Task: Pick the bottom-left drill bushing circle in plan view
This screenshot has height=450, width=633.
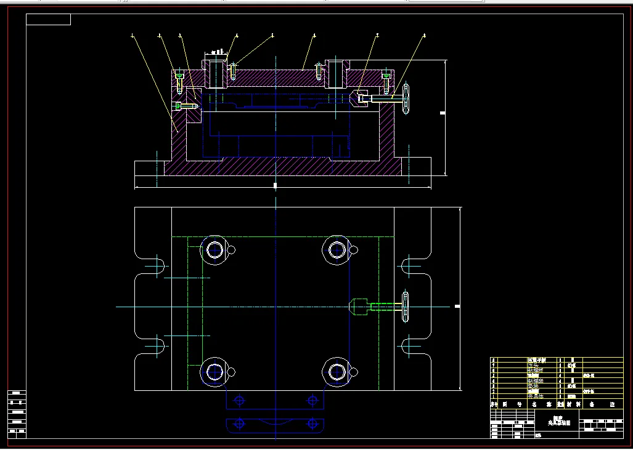Action: (x=214, y=372)
